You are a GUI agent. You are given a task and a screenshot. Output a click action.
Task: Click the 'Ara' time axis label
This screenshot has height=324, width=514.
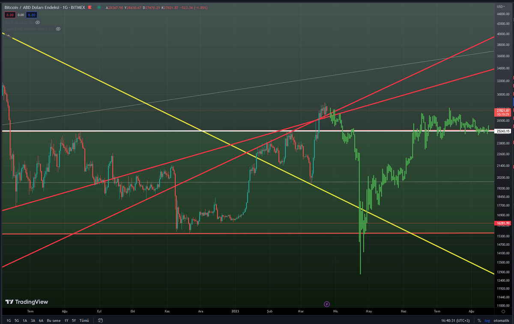tap(200, 312)
